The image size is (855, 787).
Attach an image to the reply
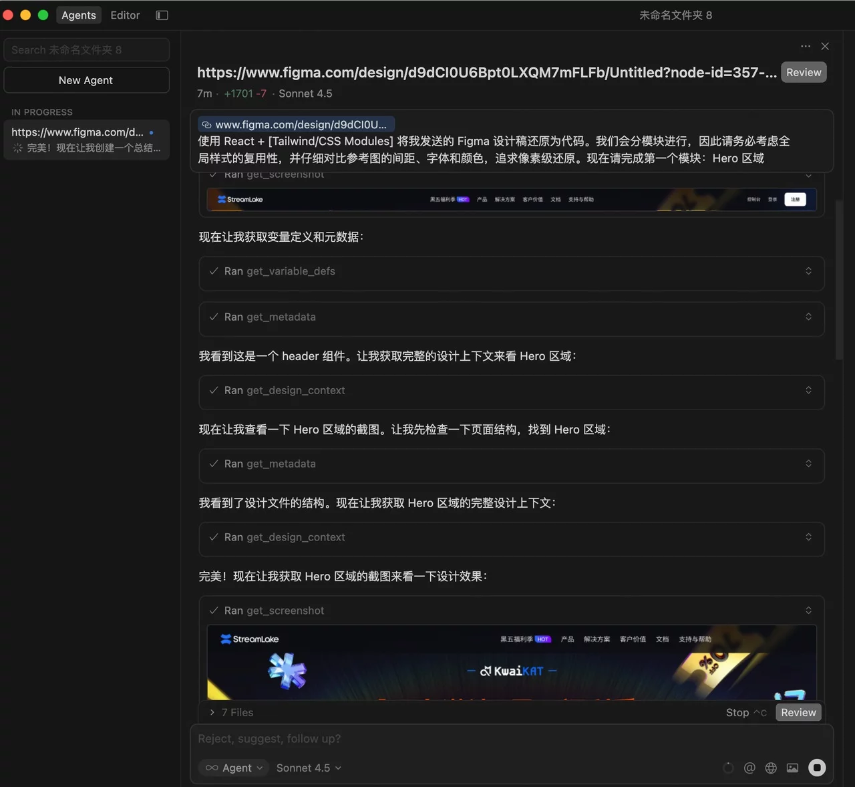click(792, 768)
